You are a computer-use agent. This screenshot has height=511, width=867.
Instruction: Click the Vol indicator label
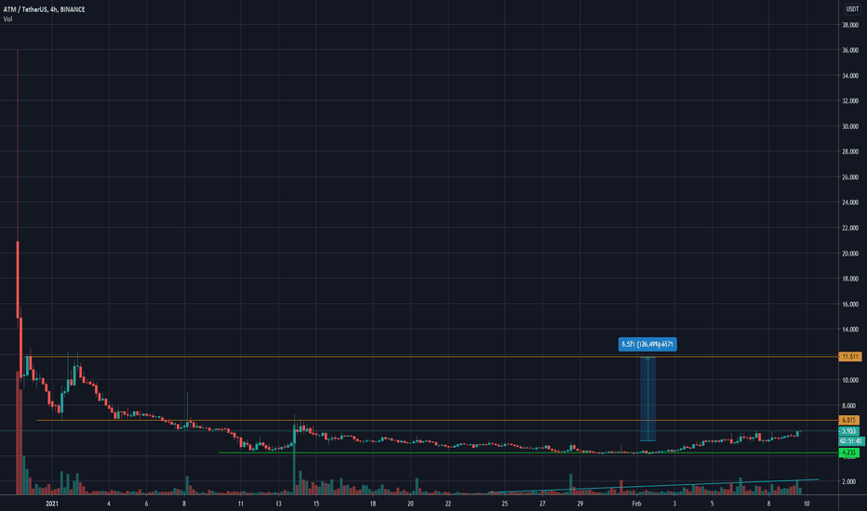(x=7, y=20)
